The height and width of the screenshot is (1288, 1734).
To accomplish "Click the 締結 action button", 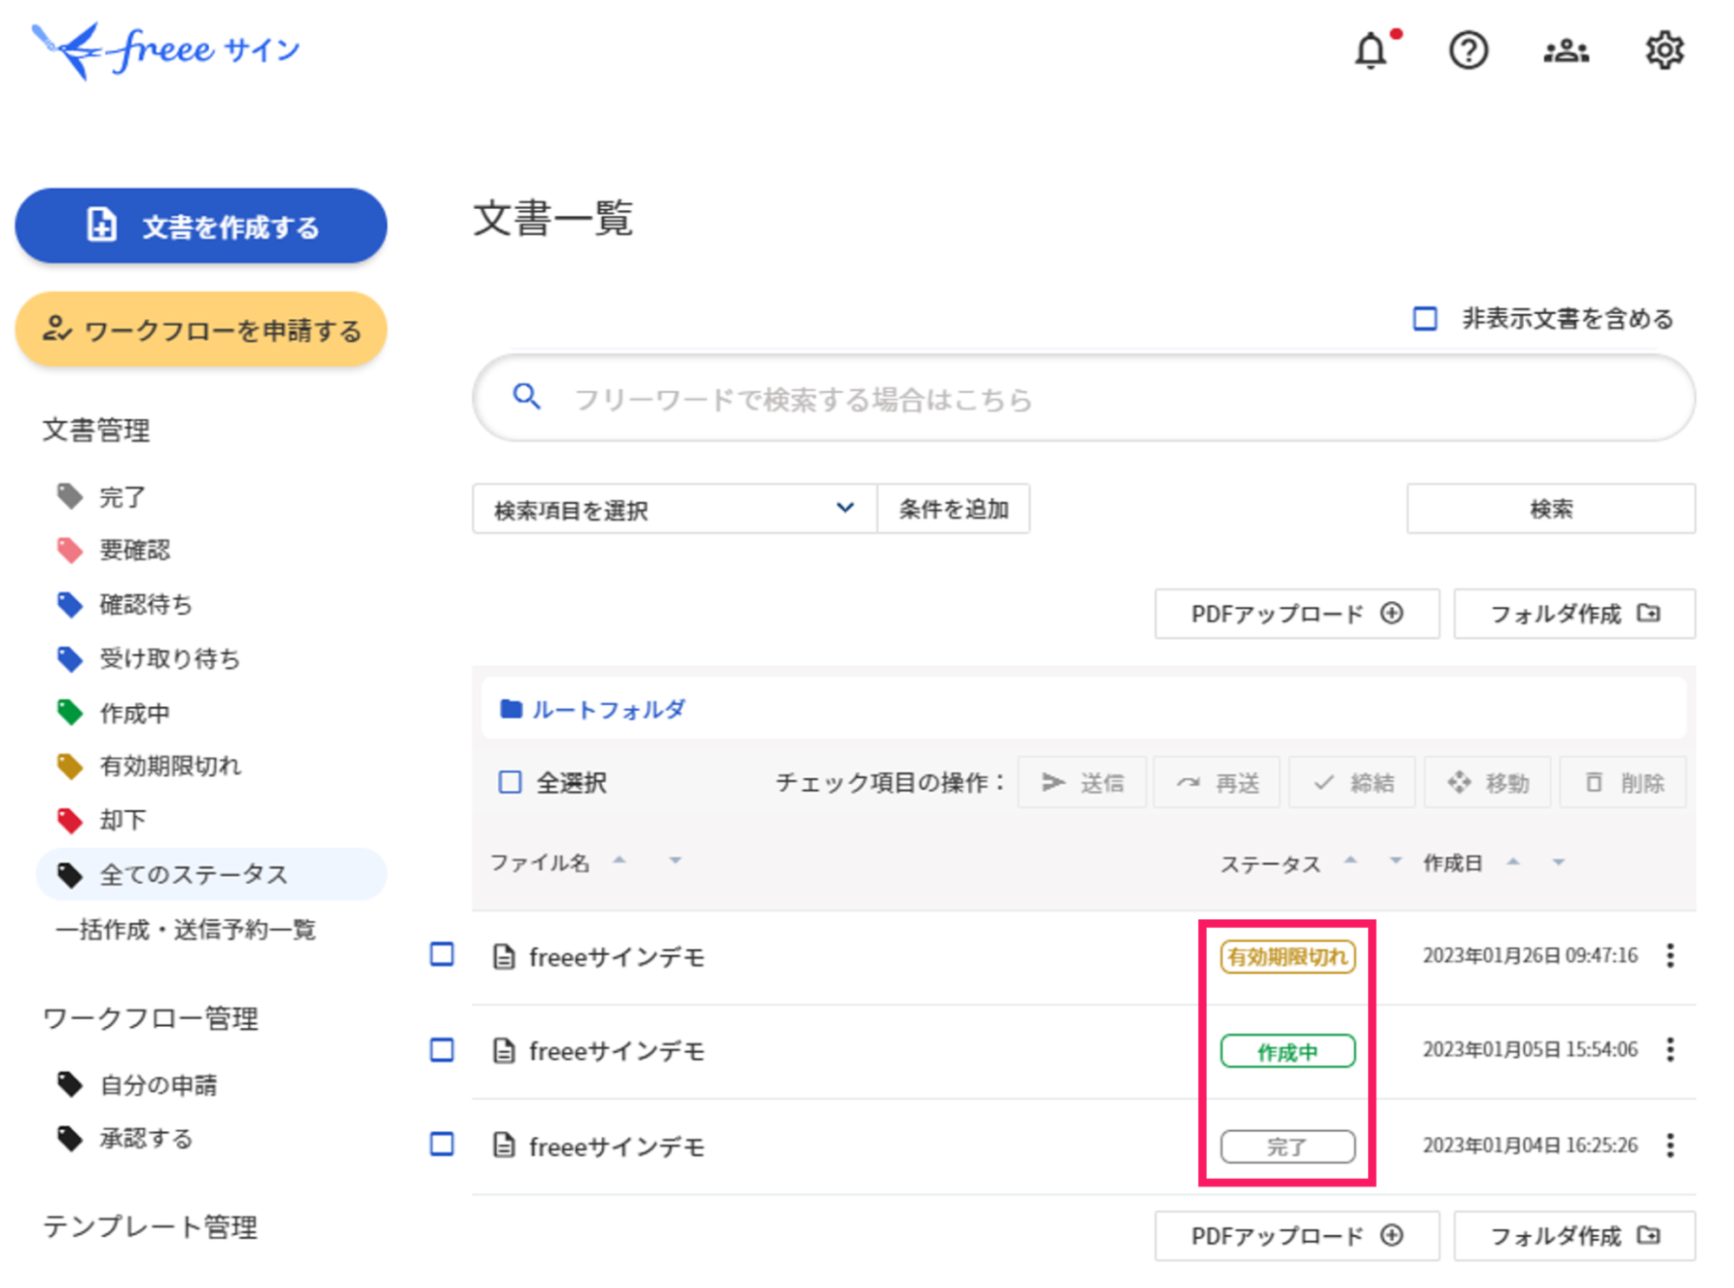I will [x=1352, y=782].
